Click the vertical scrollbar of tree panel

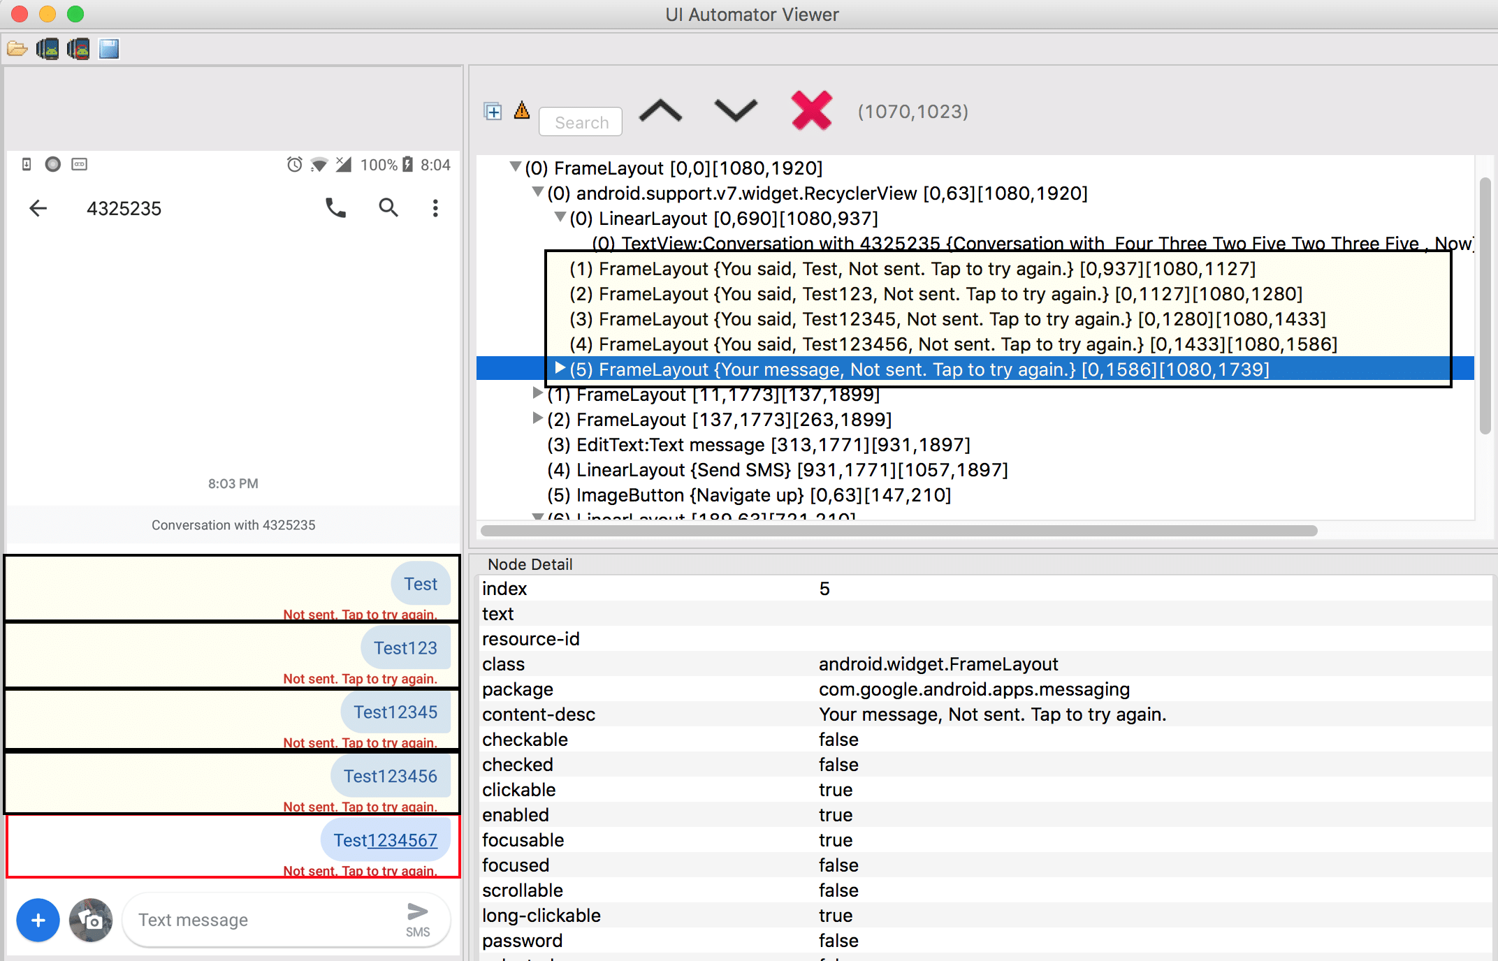(x=1485, y=307)
